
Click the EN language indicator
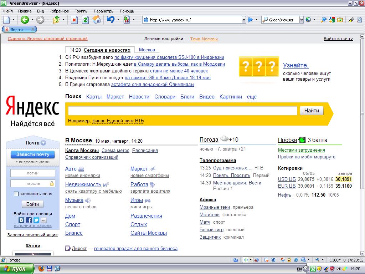click(x=299, y=269)
